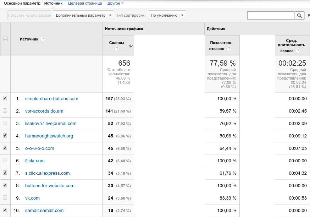Viewport: 310px width, 217px height.
Task: Uncheck the s.click.aliexpress.com row checkbox
Action: coord(5,173)
